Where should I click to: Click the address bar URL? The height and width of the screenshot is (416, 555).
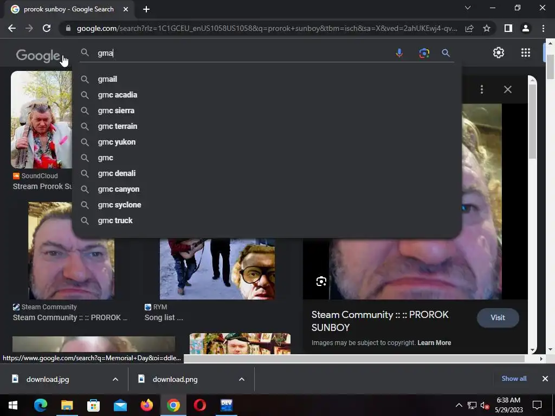267,28
